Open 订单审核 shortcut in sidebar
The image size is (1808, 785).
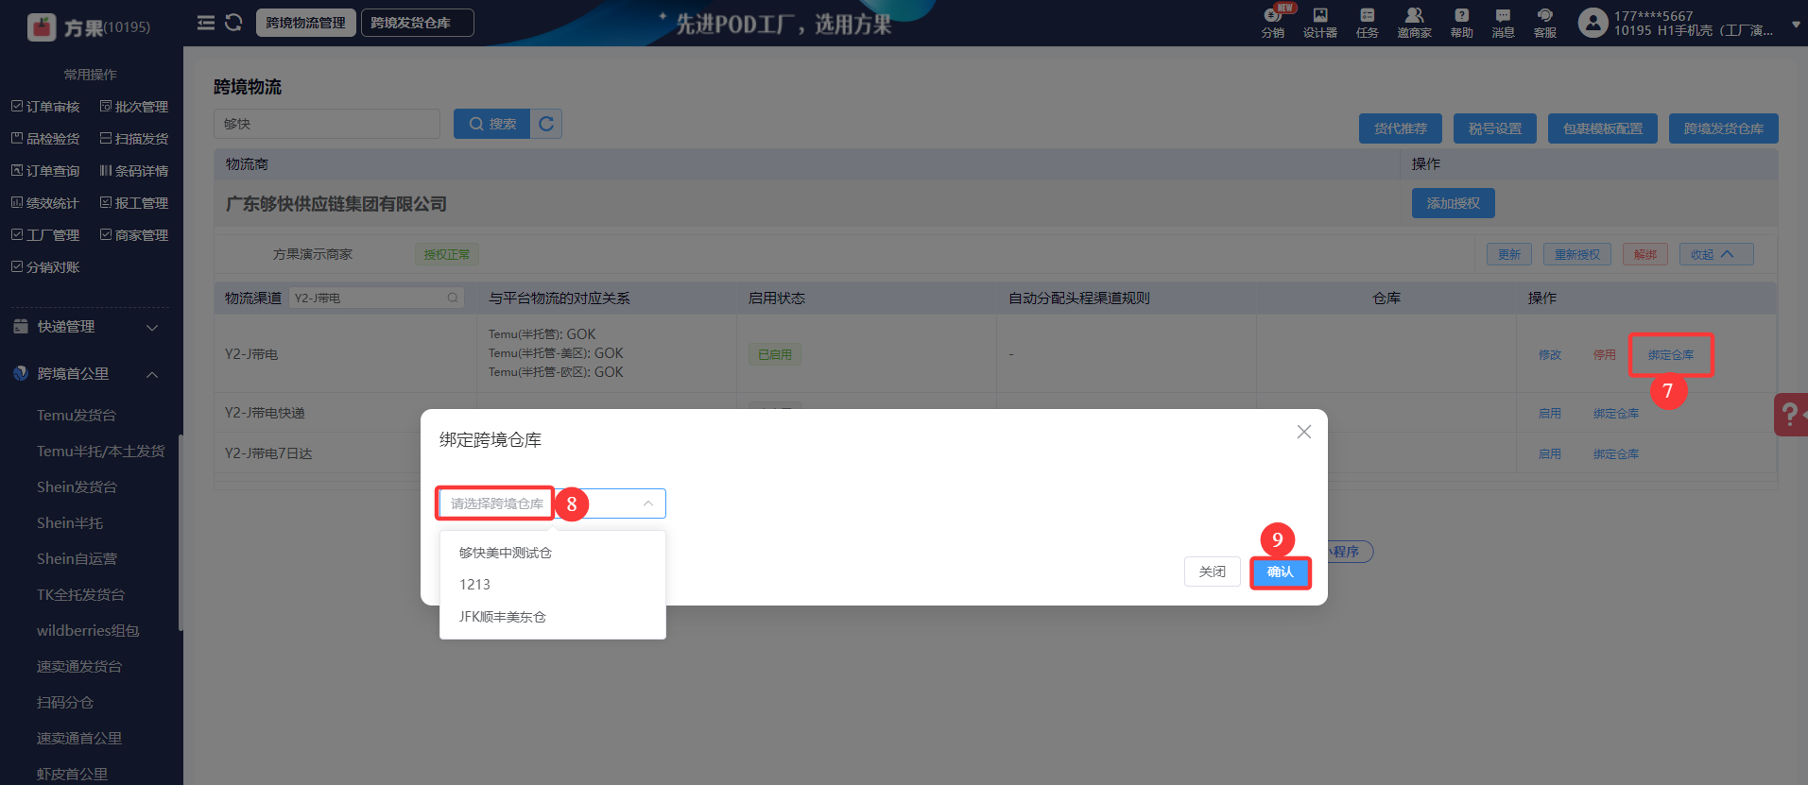pyautogui.click(x=45, y=107)
